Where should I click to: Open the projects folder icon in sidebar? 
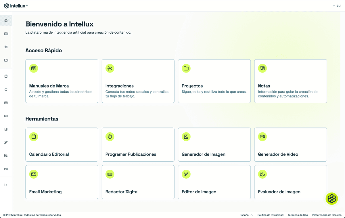pyautogui.click(x=6, y=60)
